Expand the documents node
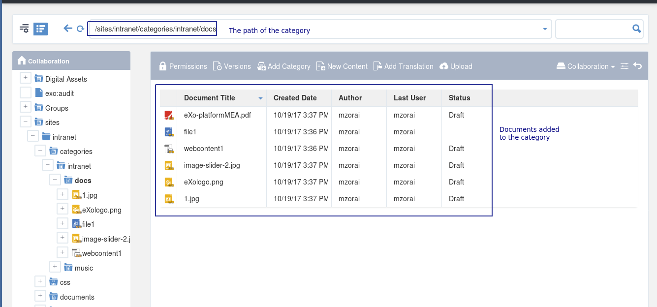Image resolution: width=657 pixels, height=307 pixels. point(40,296)
